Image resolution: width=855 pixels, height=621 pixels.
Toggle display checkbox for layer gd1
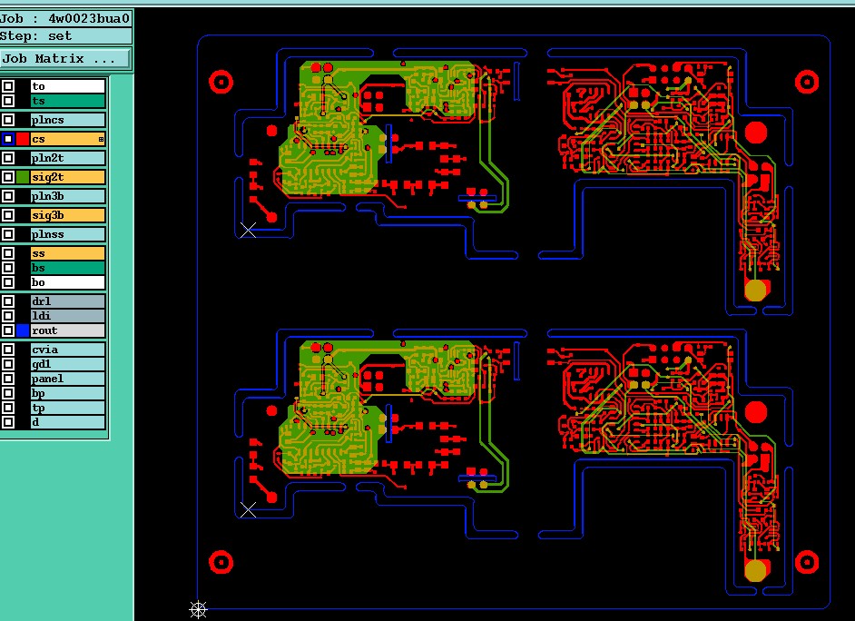7,364
